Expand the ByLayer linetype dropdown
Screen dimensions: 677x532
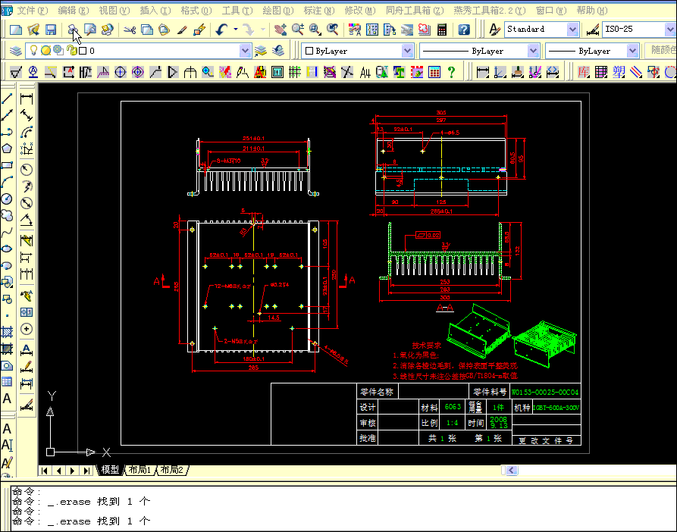coord(533,51)
